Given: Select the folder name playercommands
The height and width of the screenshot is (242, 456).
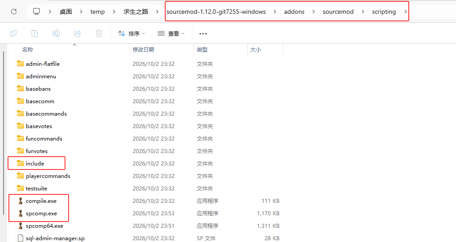Looking at the screenshot, I should [x=48, y=176].
